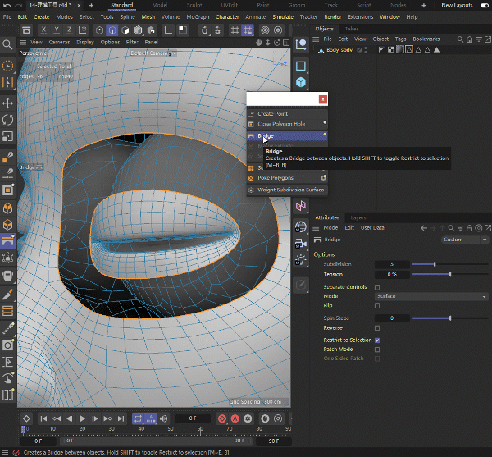
Task: Click the search magnifier icon at top left
Action: [x=8, y=44]
